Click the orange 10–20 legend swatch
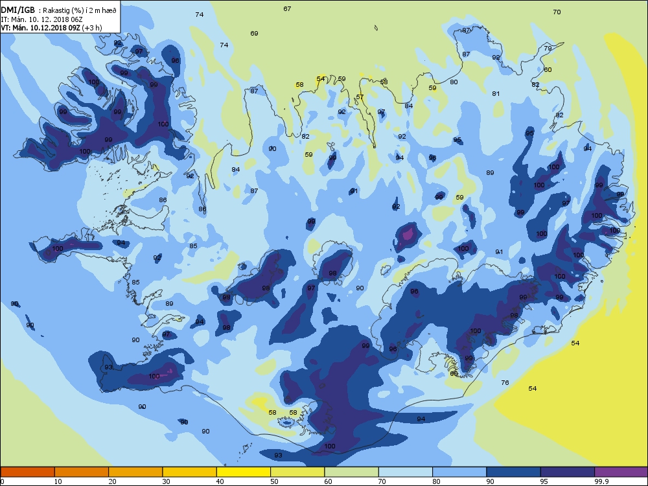Image resolution: width=648 pixels, height=486 pixels. (x=82, y=472)
